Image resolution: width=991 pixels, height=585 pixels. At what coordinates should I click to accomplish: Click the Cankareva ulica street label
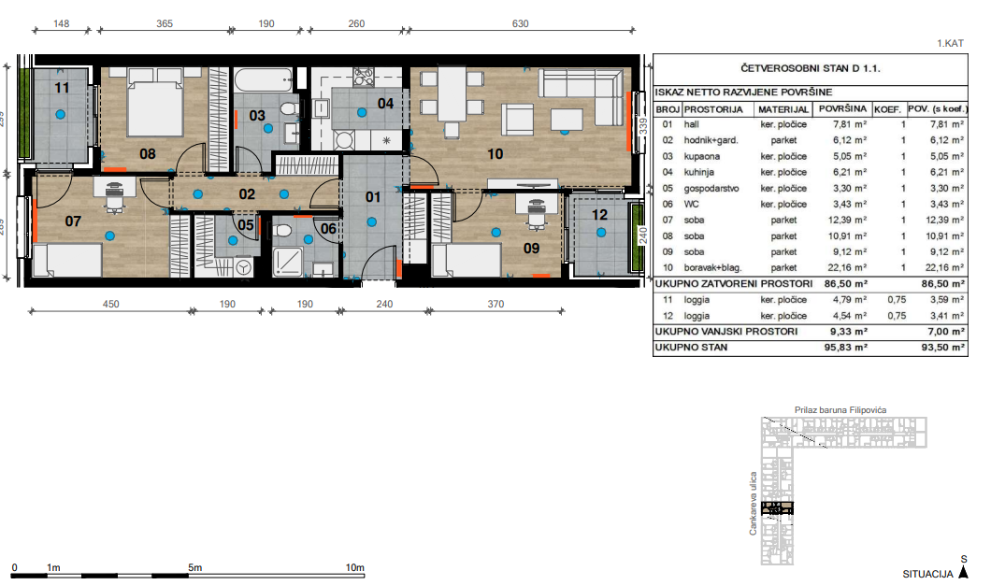click(753, 504)
